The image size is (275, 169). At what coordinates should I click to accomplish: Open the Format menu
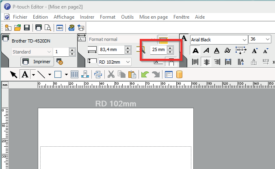[x=108, y=17]
